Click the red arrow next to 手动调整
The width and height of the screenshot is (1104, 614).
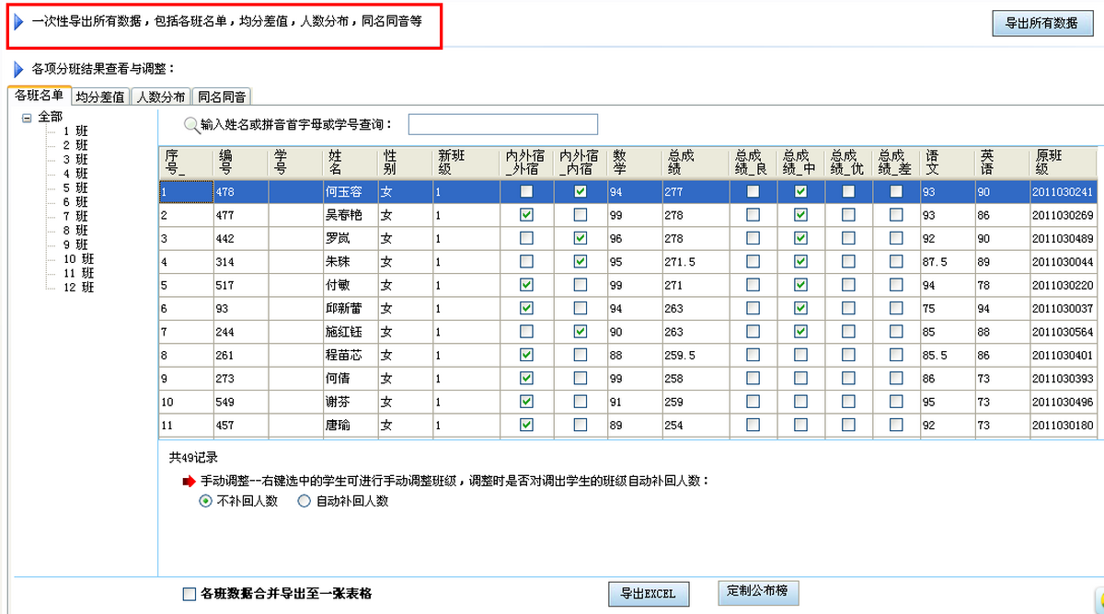click(x=190, y=481)
